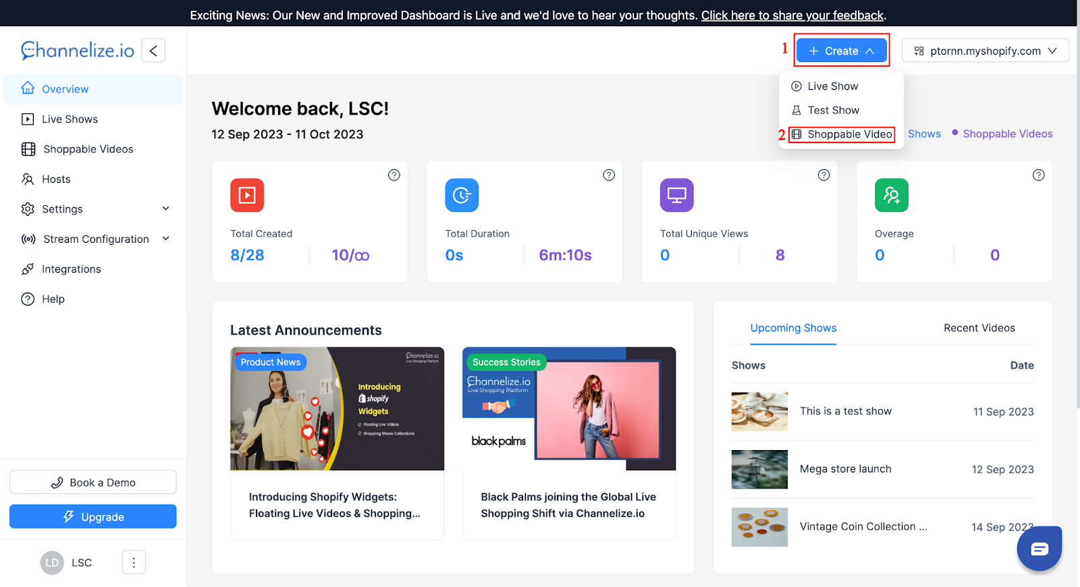Open the Introducing Shopify Widgets announcement title
This screenshot has width=1080, height=587.
(334, 505)
